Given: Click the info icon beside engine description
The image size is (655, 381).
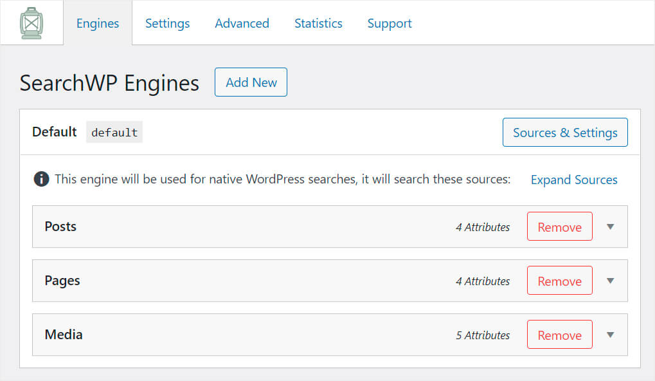Looking at the screenshot, I should tap(41, 179).
